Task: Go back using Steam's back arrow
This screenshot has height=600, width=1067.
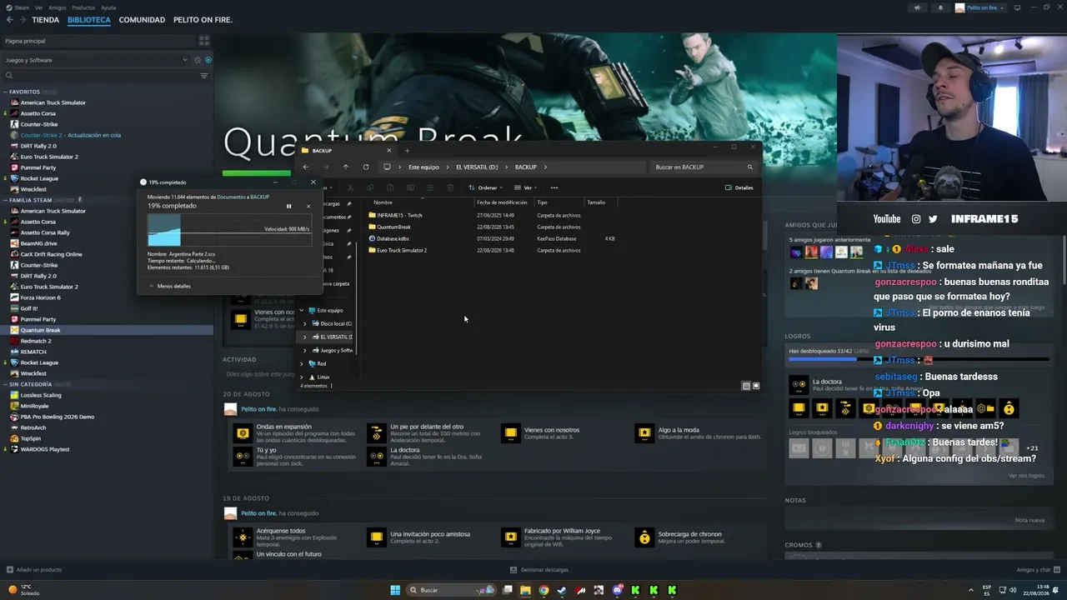Action: pyautogui.click(x=8, y=19)
